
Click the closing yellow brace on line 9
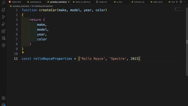[23, 49]
